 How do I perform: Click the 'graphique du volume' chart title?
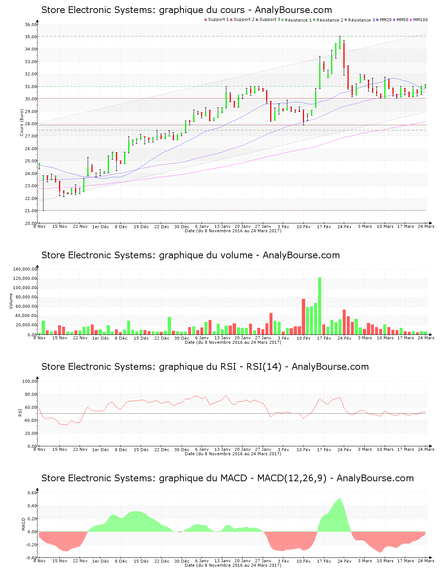click(191, 255)
